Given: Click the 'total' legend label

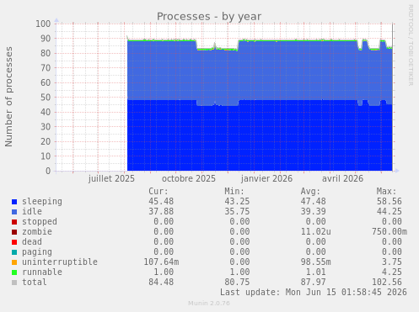Looking at the screenshot, I should 35,282.
